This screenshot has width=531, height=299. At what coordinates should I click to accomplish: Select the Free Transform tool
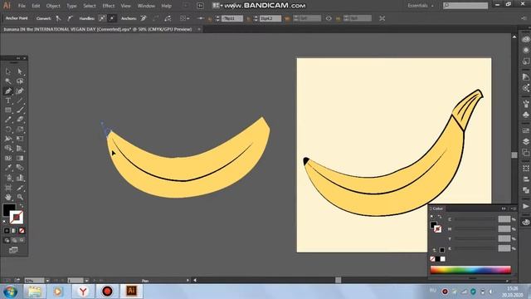click(x=20, y=139)
